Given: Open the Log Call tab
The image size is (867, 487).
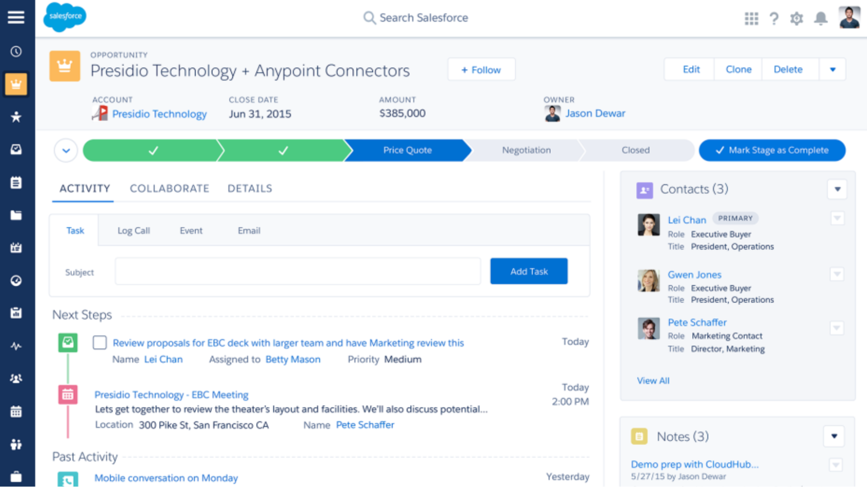Looking at the screenshot, I should pos(133,230).
